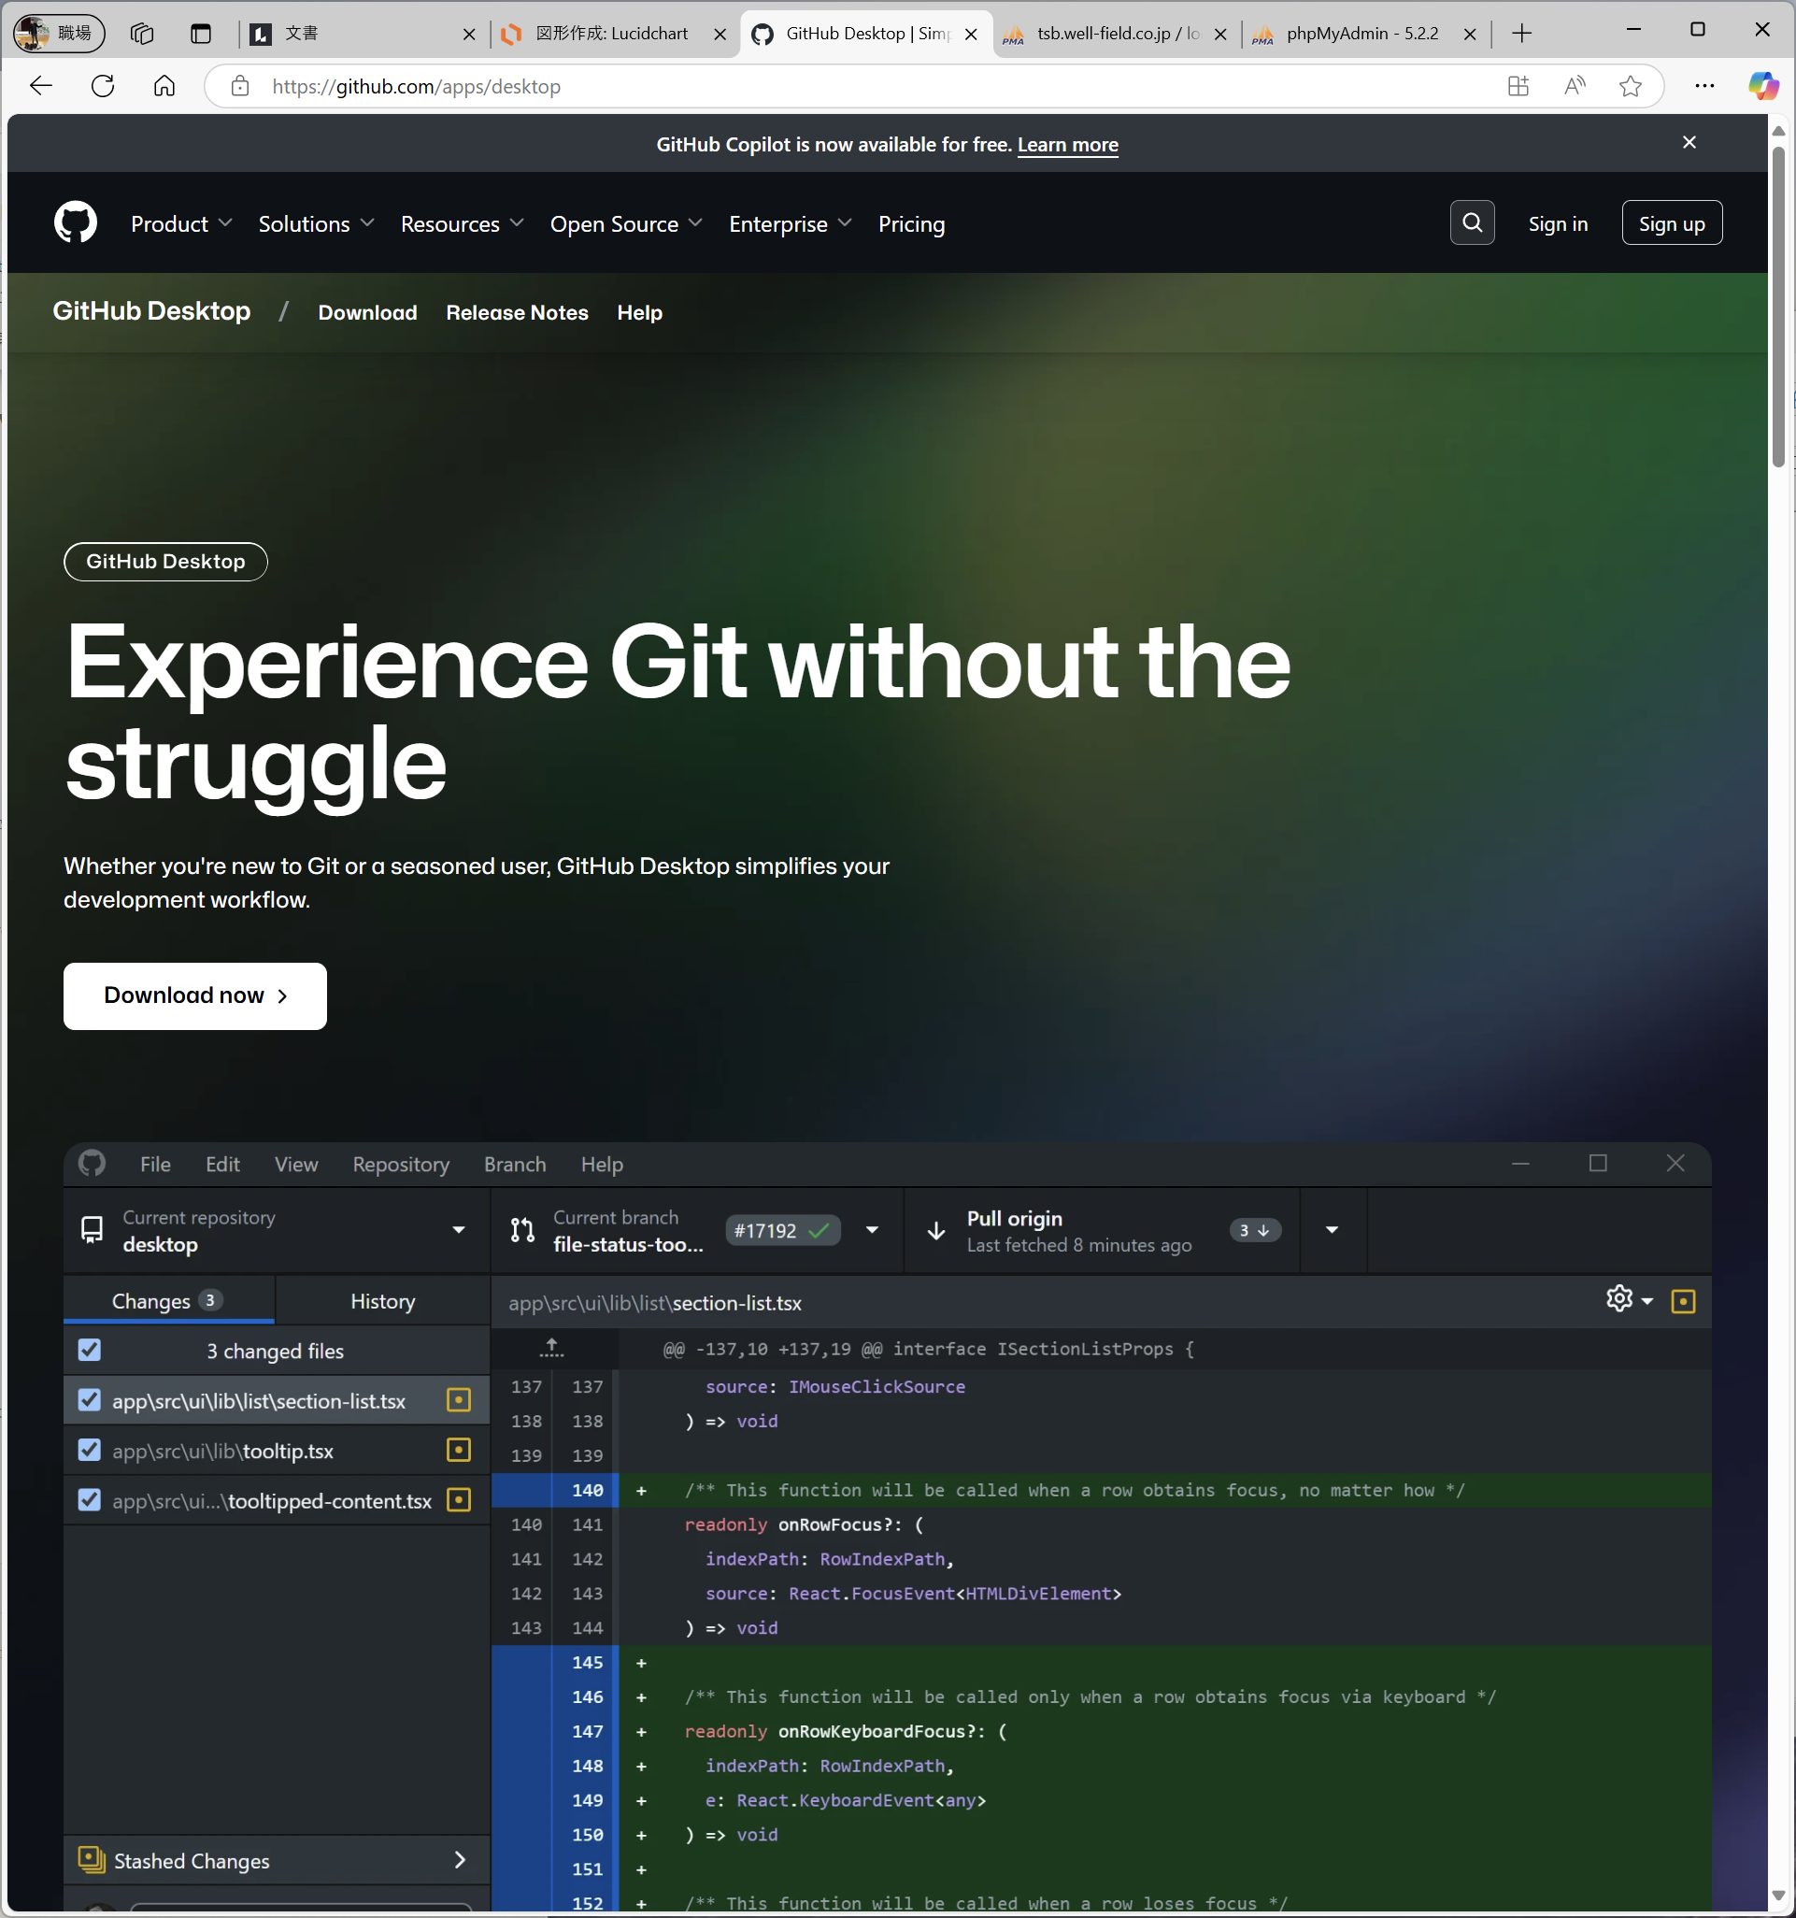Go to the Pricing page link

tap(911, 223)
